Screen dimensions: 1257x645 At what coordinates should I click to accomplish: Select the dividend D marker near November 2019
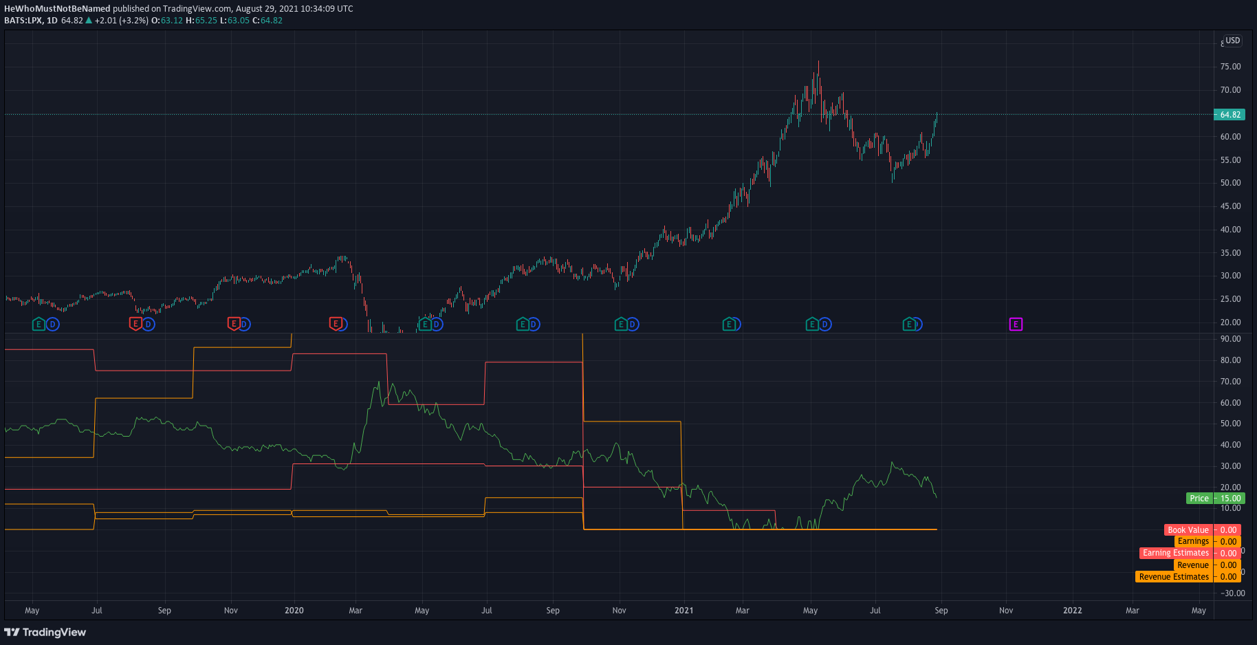coord(244,324)
